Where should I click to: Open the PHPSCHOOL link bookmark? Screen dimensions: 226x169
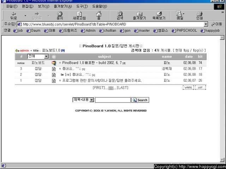coord(184,31)
